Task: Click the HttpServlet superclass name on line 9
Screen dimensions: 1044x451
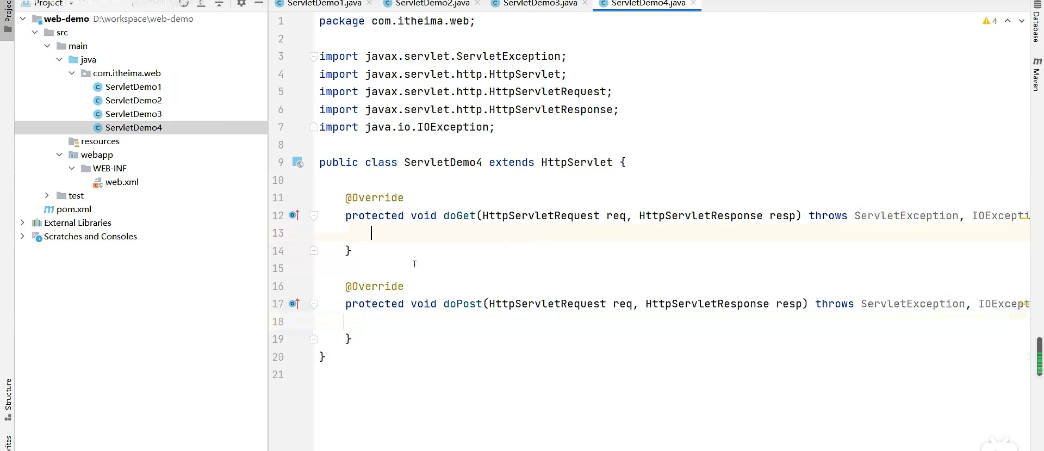Action: (x=577, y=162)
